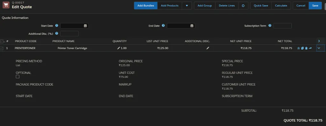
Task: Click the Add Products button
Action: [170, 6]
